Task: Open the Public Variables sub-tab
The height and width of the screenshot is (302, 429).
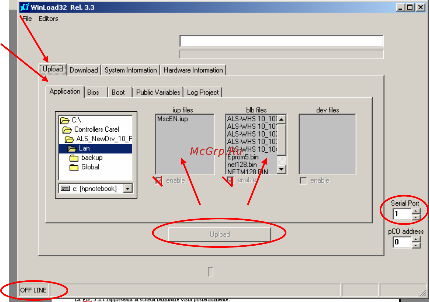Action: coord(158,92)
